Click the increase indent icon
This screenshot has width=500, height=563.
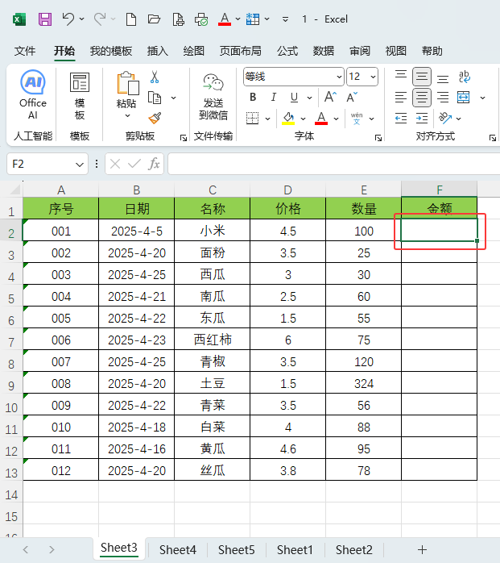[422, 118]
